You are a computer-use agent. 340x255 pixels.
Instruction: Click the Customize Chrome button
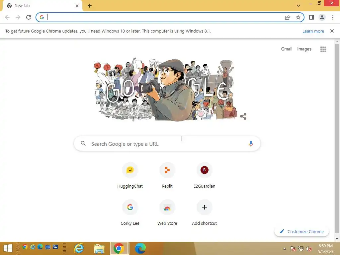(301, 231)
